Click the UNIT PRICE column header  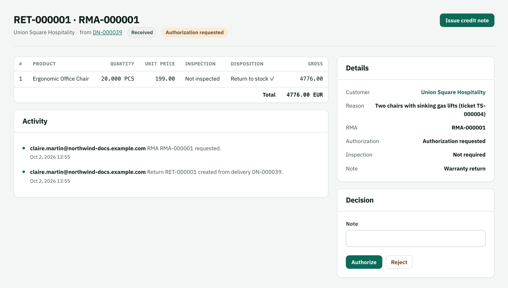[x=160, y=64]
